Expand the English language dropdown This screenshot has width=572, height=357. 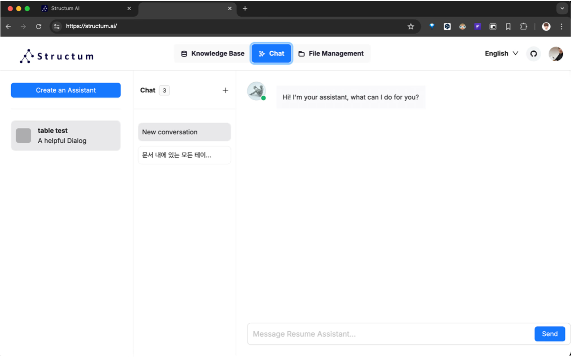(501, 54)
